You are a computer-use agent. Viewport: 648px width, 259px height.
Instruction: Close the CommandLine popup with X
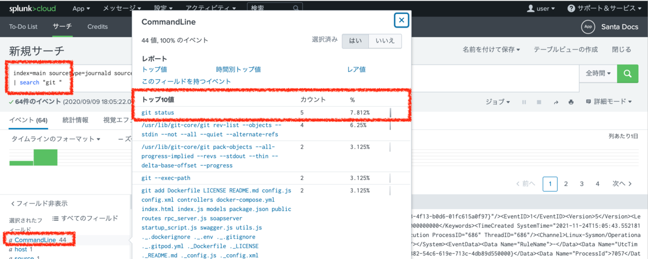(401, 20)
